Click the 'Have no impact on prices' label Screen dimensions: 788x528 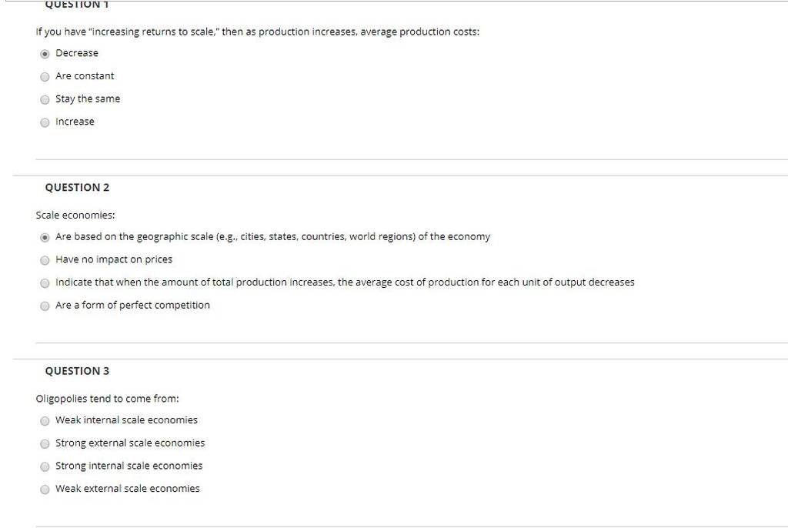114,259
